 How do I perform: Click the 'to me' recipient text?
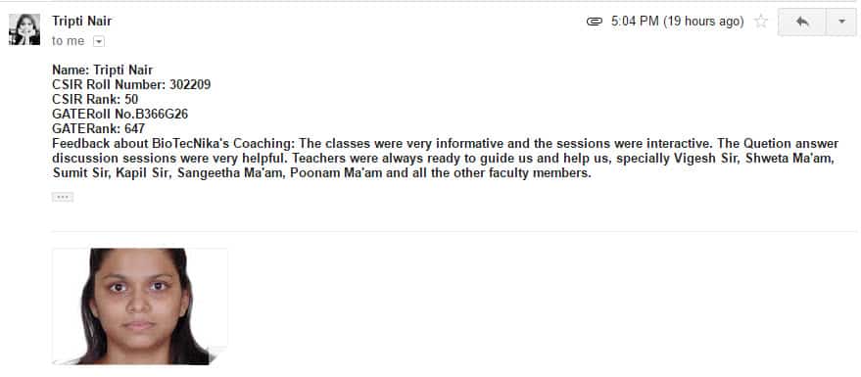point(69,41)
